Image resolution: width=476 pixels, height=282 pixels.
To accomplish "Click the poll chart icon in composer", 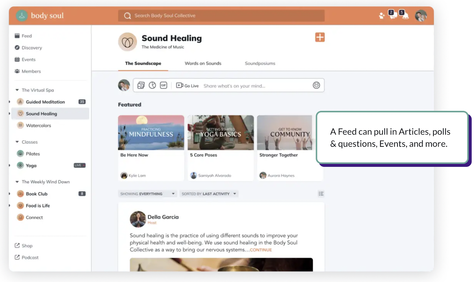I will tap(152, 86).
